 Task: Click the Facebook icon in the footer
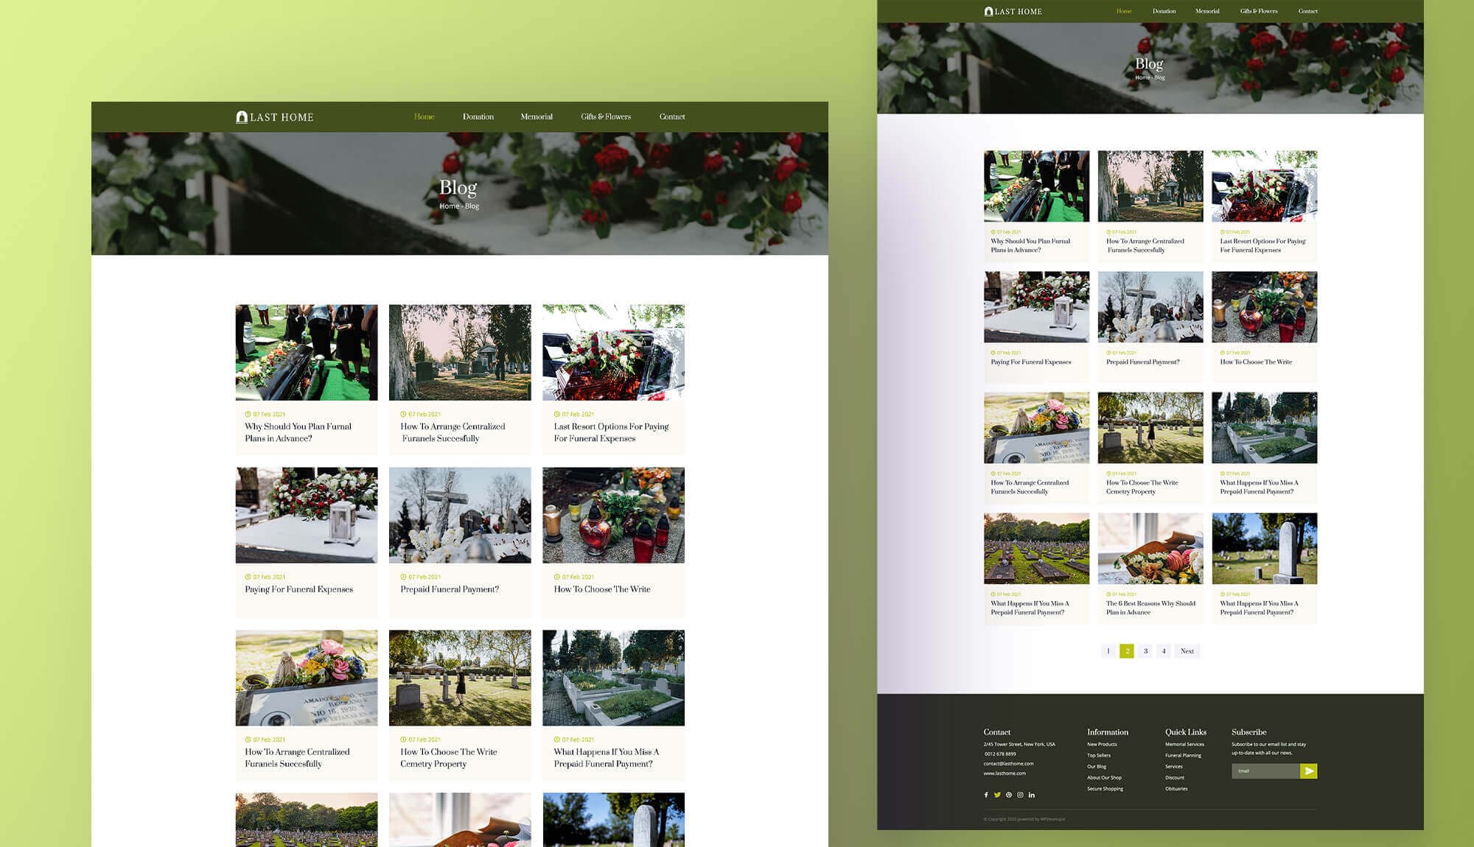tap(986, 795)
